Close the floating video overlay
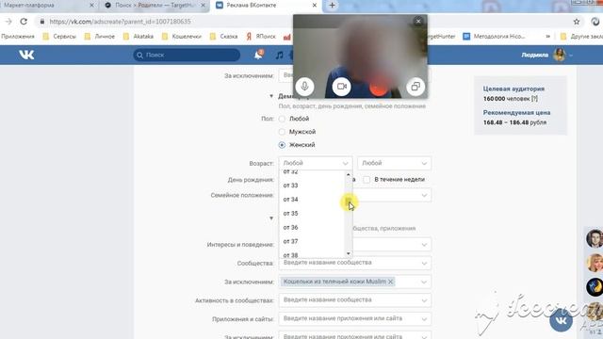This screenshot has height=339, width=603. (418, 21)
